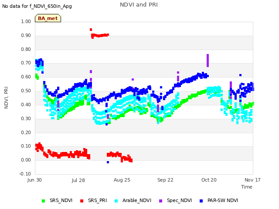The height and width of the screenshot is (209, 279).
Task: Click the Sep 22 x-axis label
Action: 165,180
